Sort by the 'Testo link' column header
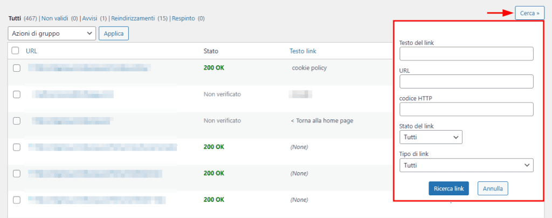Viewport: 552px width, 218px height. coord(302,51)
